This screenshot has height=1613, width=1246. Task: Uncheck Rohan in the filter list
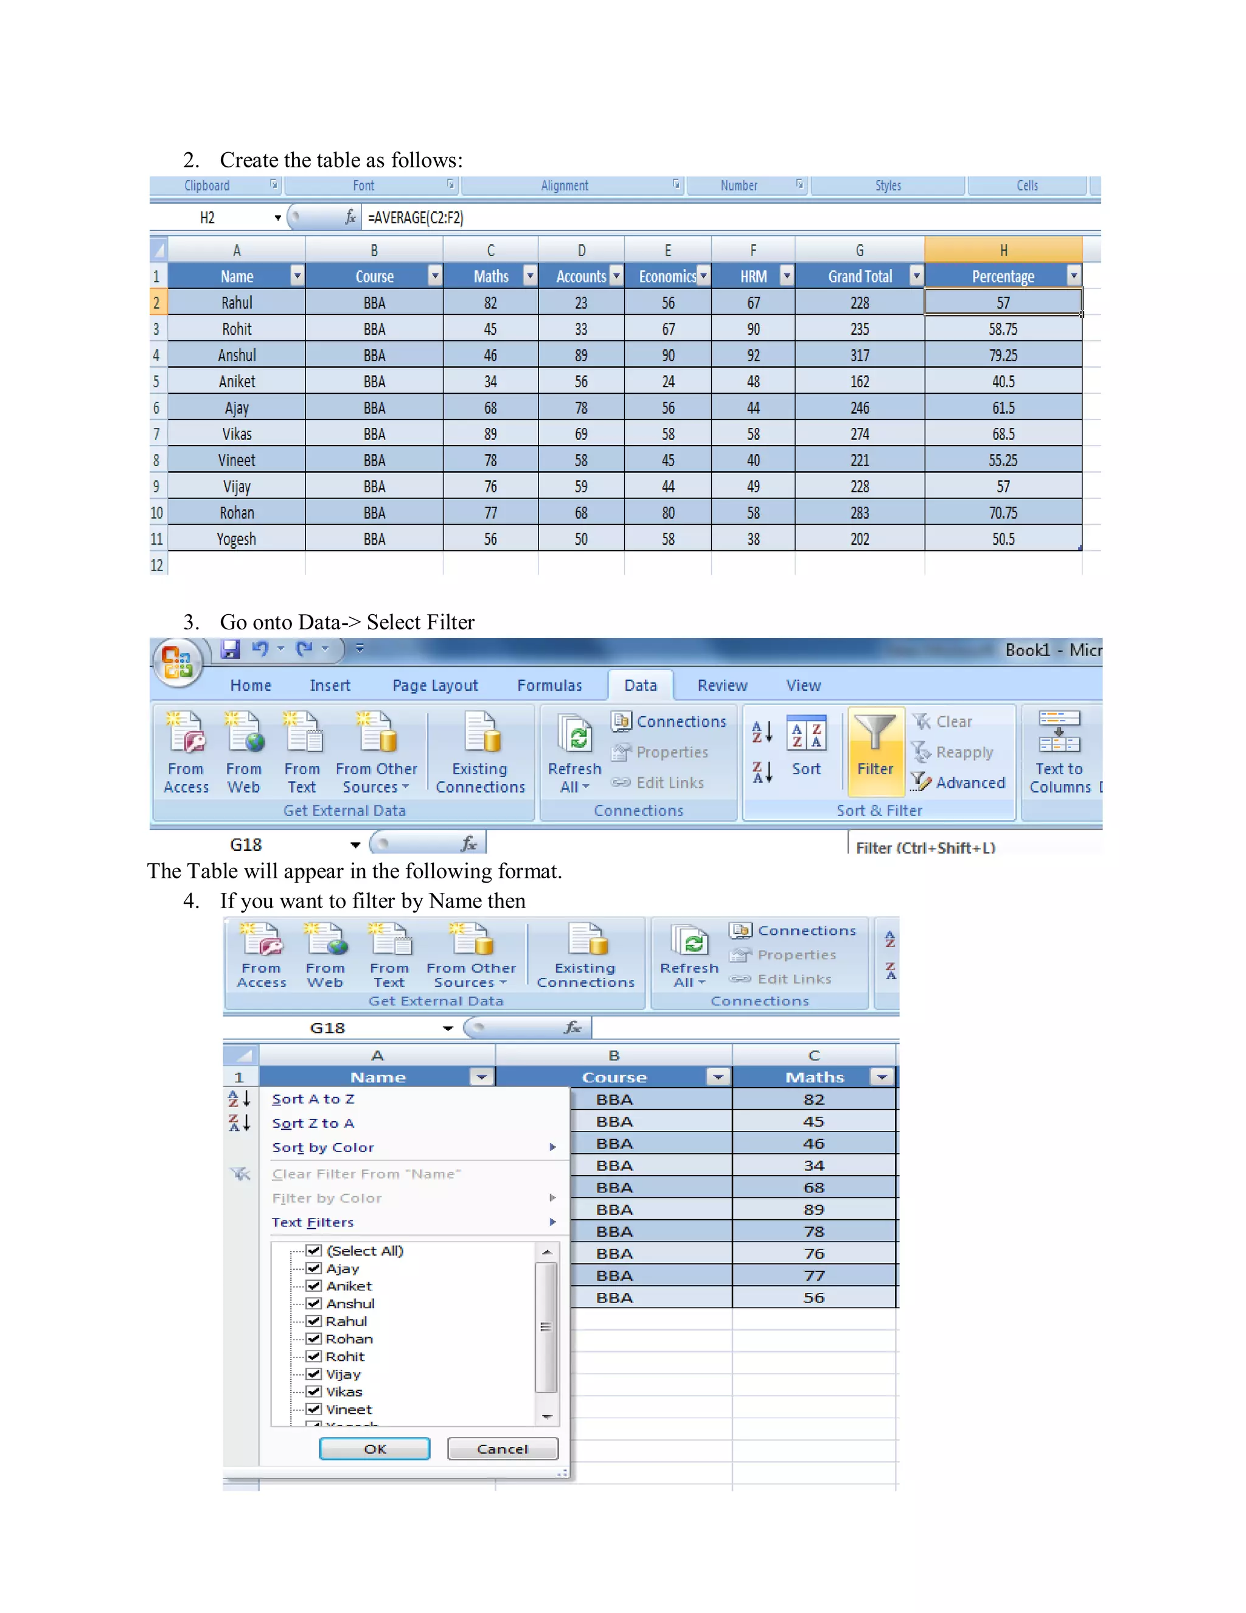click(314, 1339)
